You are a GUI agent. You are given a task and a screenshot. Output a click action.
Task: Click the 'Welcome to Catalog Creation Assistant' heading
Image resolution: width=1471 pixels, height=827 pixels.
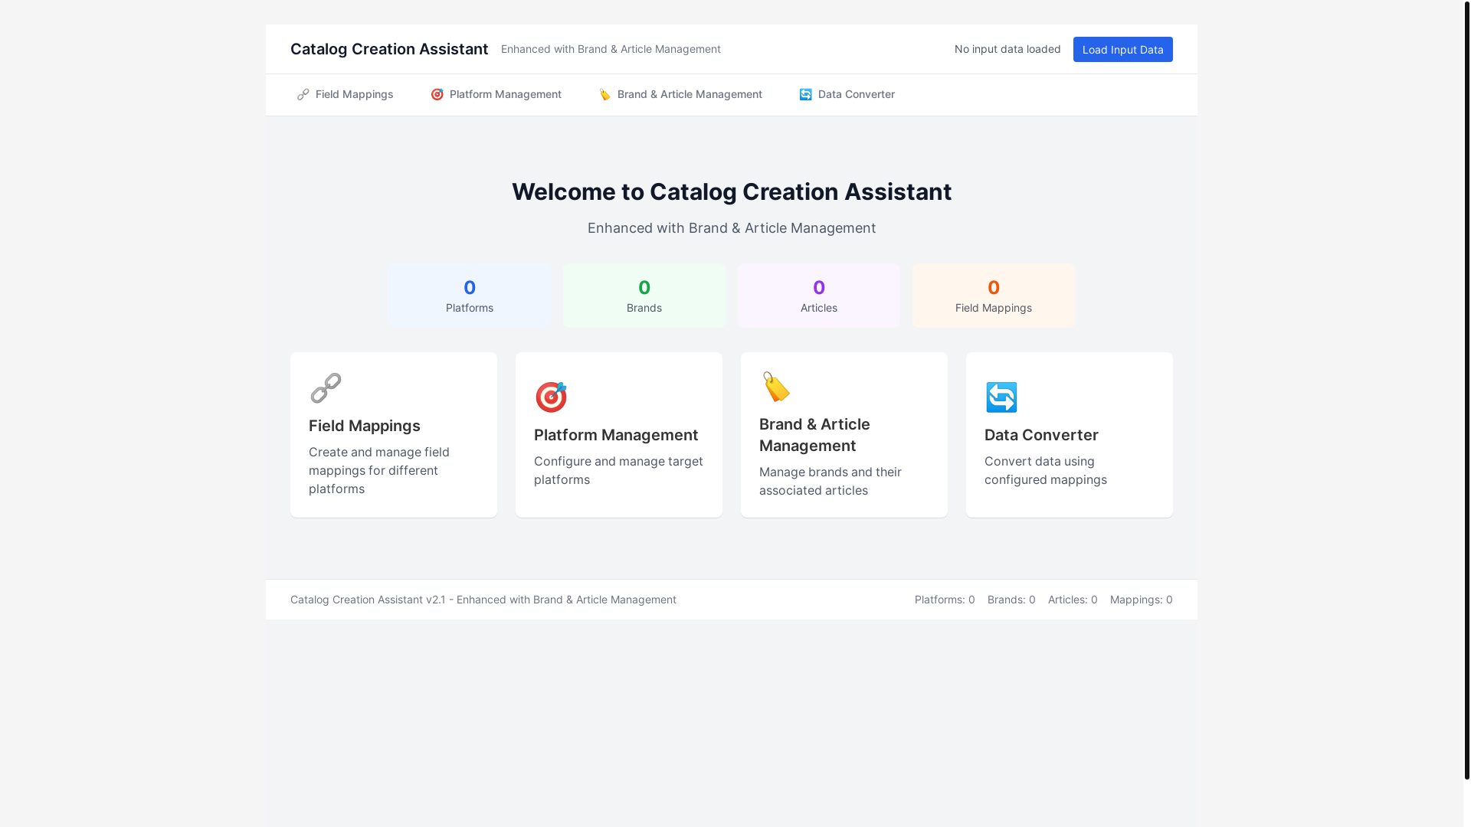[732, 191]
